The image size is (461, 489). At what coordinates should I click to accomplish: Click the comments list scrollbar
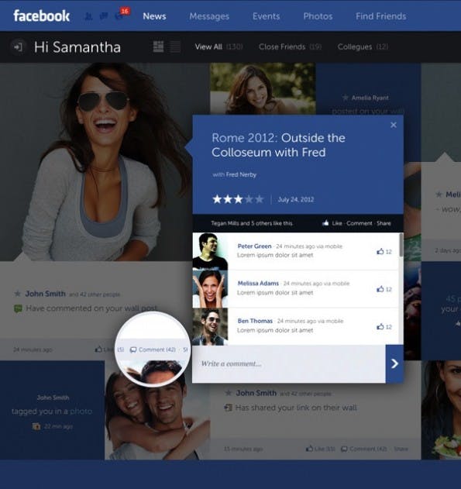(401, 245)
